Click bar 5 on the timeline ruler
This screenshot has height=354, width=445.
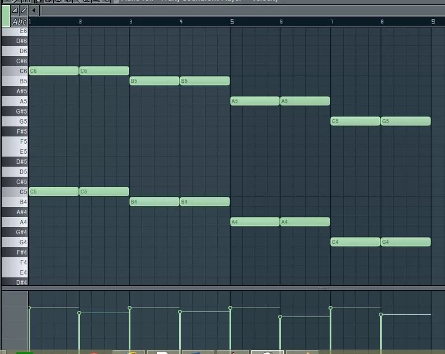click(x=232, y=22)
